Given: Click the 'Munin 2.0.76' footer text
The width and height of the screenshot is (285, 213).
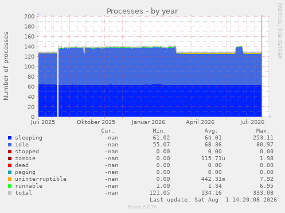Looking at the screenshot, I should coord(142,207).
